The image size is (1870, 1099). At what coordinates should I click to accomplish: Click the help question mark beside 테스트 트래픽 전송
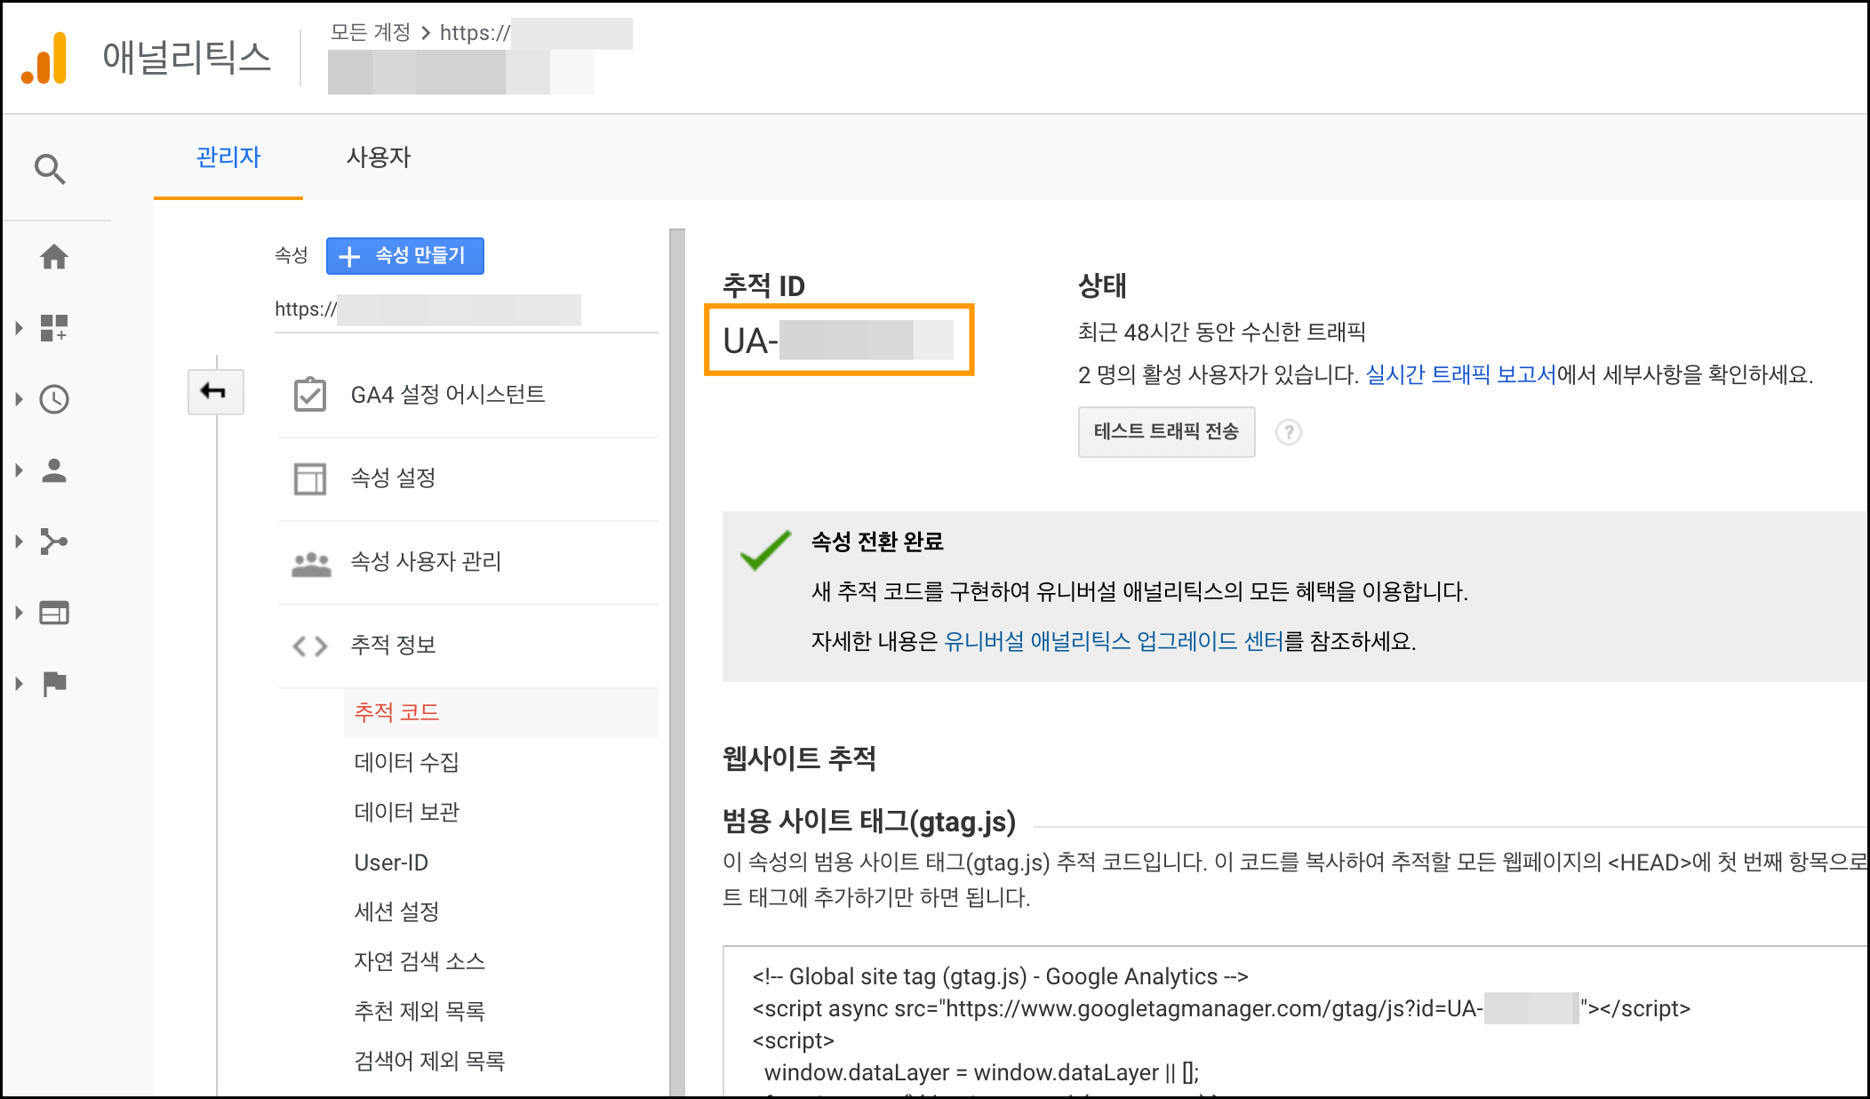coord(1289,432)
